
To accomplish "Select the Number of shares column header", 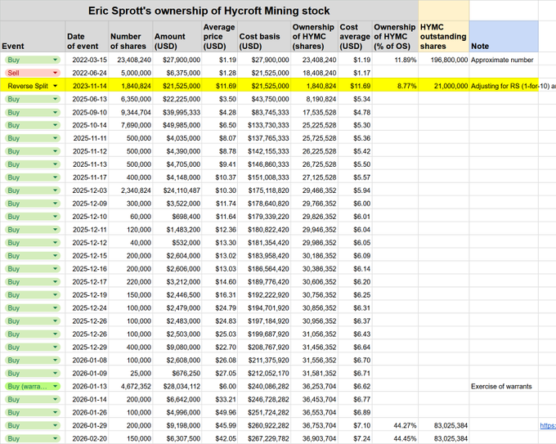I will tap(131, 37).
